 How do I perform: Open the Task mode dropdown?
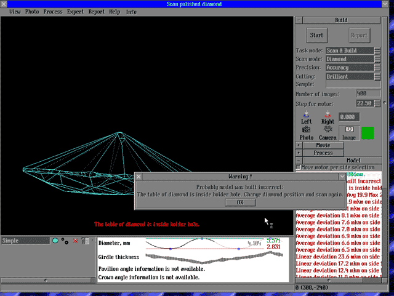(x=377, y=50)
